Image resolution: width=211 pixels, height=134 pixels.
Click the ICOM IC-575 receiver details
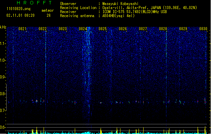tap(135, 12)
